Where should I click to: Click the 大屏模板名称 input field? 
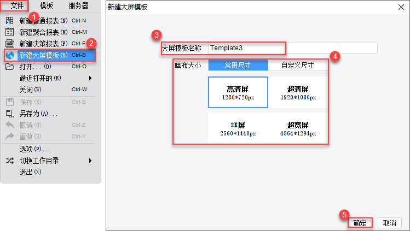293,48
